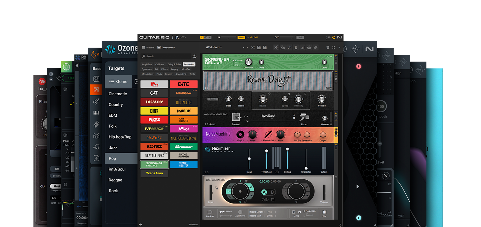Screen dimensions: 481x227
Task: Click the shuffle preset icon next to GTM shot 1
Action: [253, 48]
